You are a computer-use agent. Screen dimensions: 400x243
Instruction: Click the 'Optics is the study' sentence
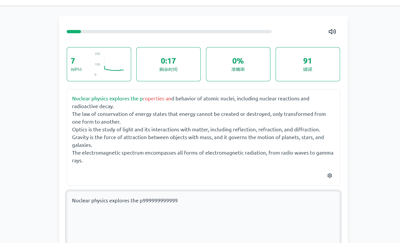coord(196,130)
